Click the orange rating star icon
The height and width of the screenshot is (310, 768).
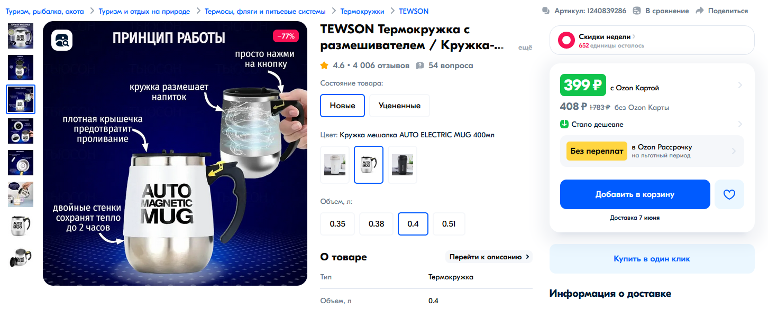pyautogui.click(x=324, y=65)
